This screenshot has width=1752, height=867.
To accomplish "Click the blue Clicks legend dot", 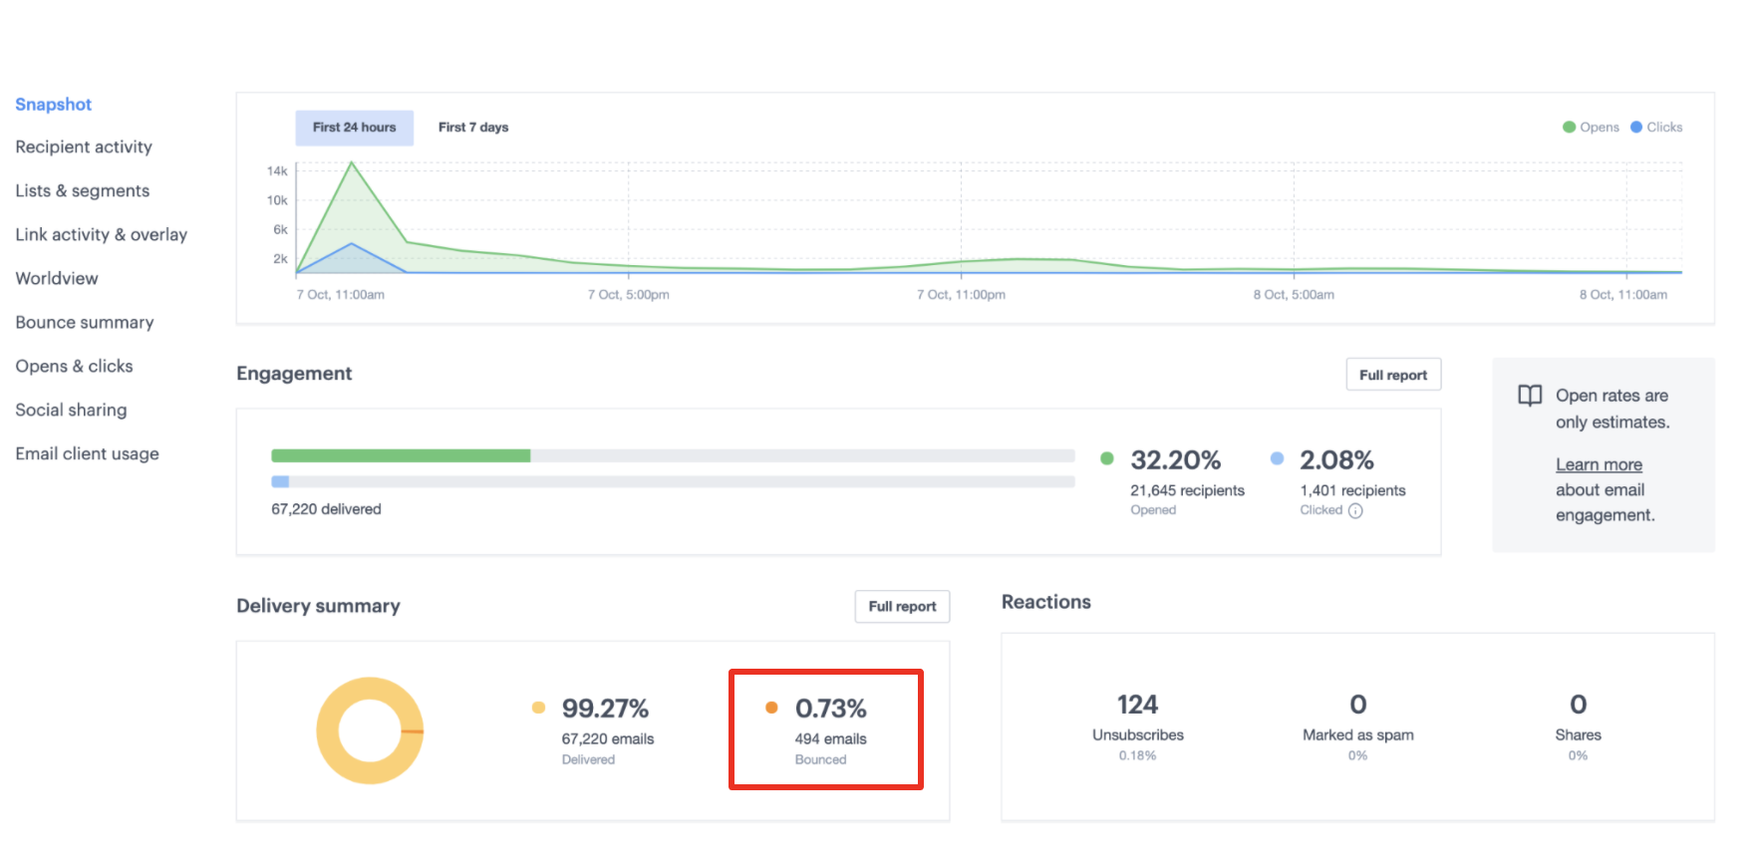I will [x=1636, y=128].
